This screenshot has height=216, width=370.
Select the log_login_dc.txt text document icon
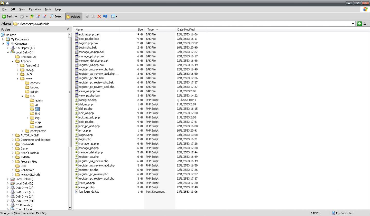click(77, 192)
